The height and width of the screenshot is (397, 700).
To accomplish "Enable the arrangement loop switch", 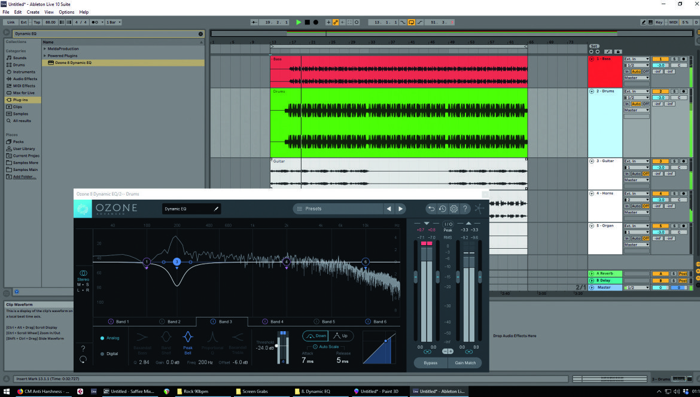I will point(411,22).
